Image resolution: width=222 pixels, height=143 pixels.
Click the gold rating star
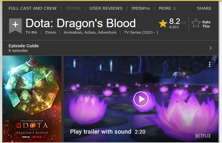tap(163, 23)
